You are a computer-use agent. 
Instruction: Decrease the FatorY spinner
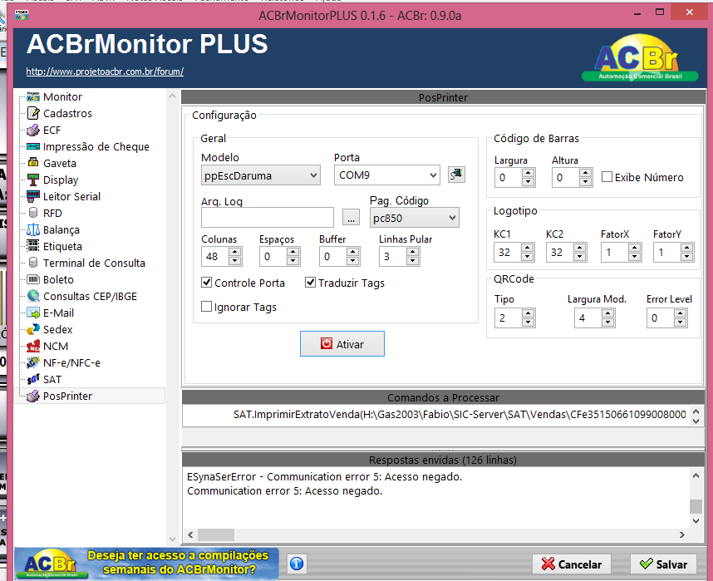click(686, 257)
